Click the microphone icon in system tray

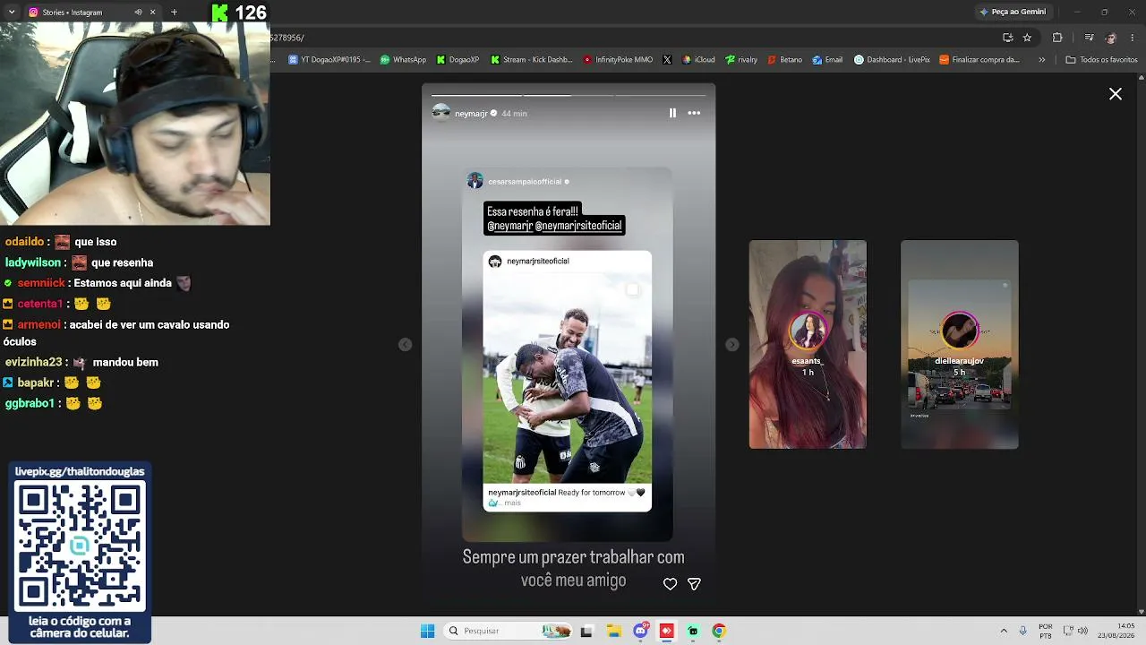pyautogui.click(x=1022, y=631)
